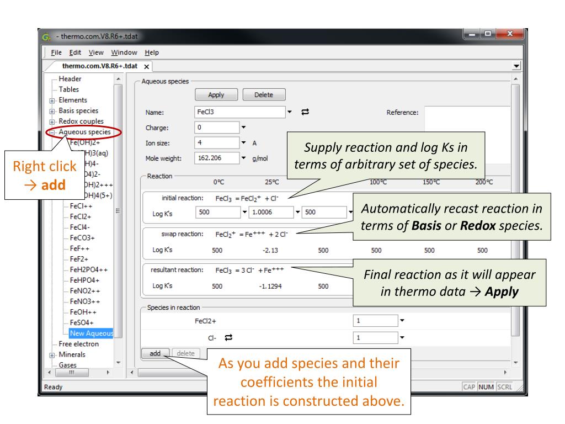Screen dimensions: 565x424
Task: Select FeSO4+ in the species tree
Action: [82, 322]
